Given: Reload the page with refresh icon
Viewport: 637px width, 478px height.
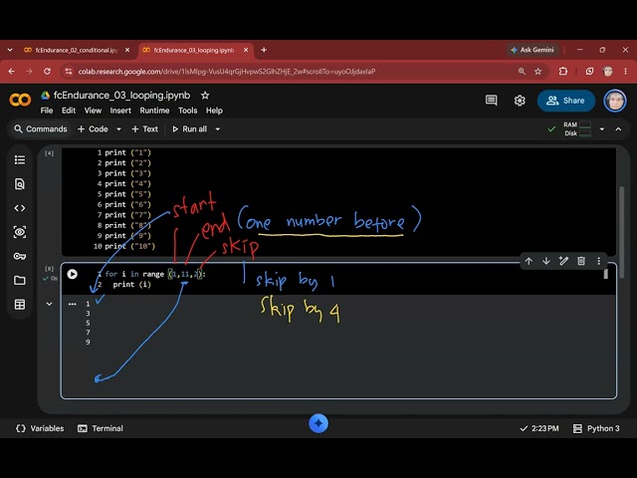Looking at the screenshot, I should coord(47,72).
